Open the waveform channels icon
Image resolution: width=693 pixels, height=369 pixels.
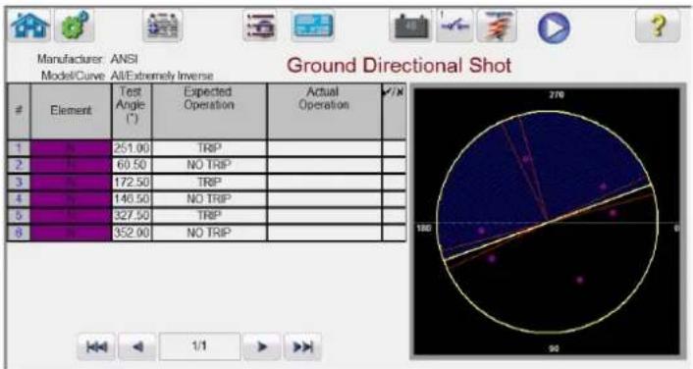(x=497, y=26)
